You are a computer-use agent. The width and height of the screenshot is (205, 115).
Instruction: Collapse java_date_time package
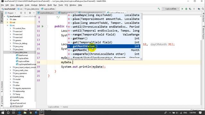pos(10,52)
